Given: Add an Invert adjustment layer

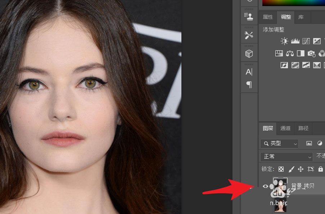Looking at the screenshot, I should (x=284, y=65).
